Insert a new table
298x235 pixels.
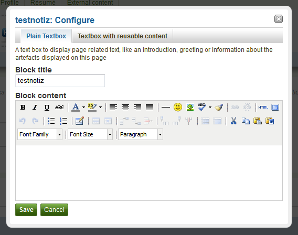point(80,121)
